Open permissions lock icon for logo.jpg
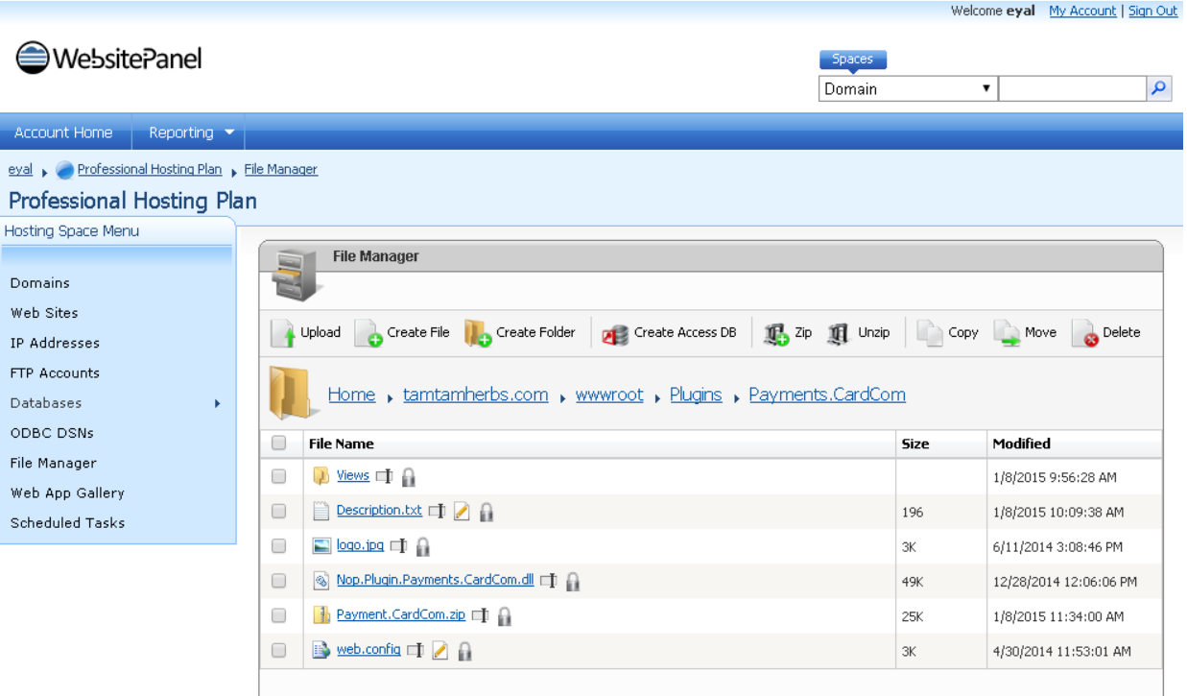 coord(422,546)
